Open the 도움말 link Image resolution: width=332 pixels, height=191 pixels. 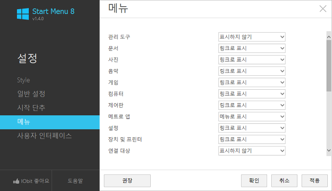(76, 181)
